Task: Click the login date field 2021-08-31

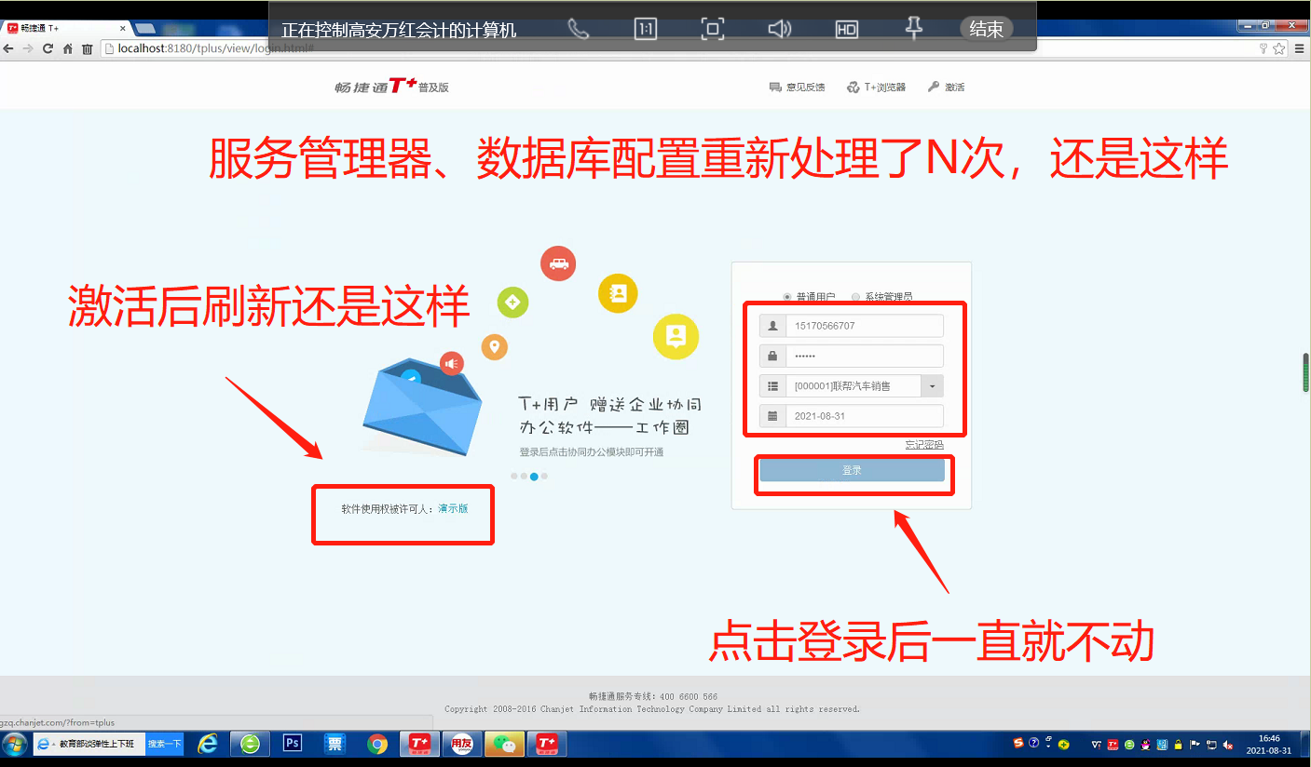Action: tap(865, 416)
